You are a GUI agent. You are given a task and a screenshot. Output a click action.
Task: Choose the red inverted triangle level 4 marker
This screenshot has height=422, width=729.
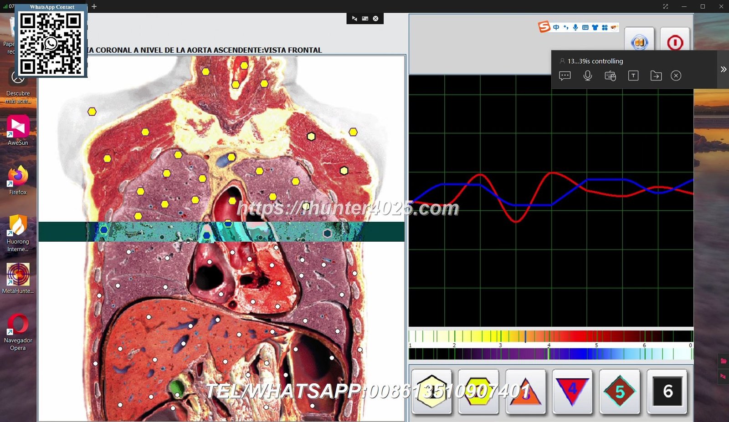tap(572, 391)
